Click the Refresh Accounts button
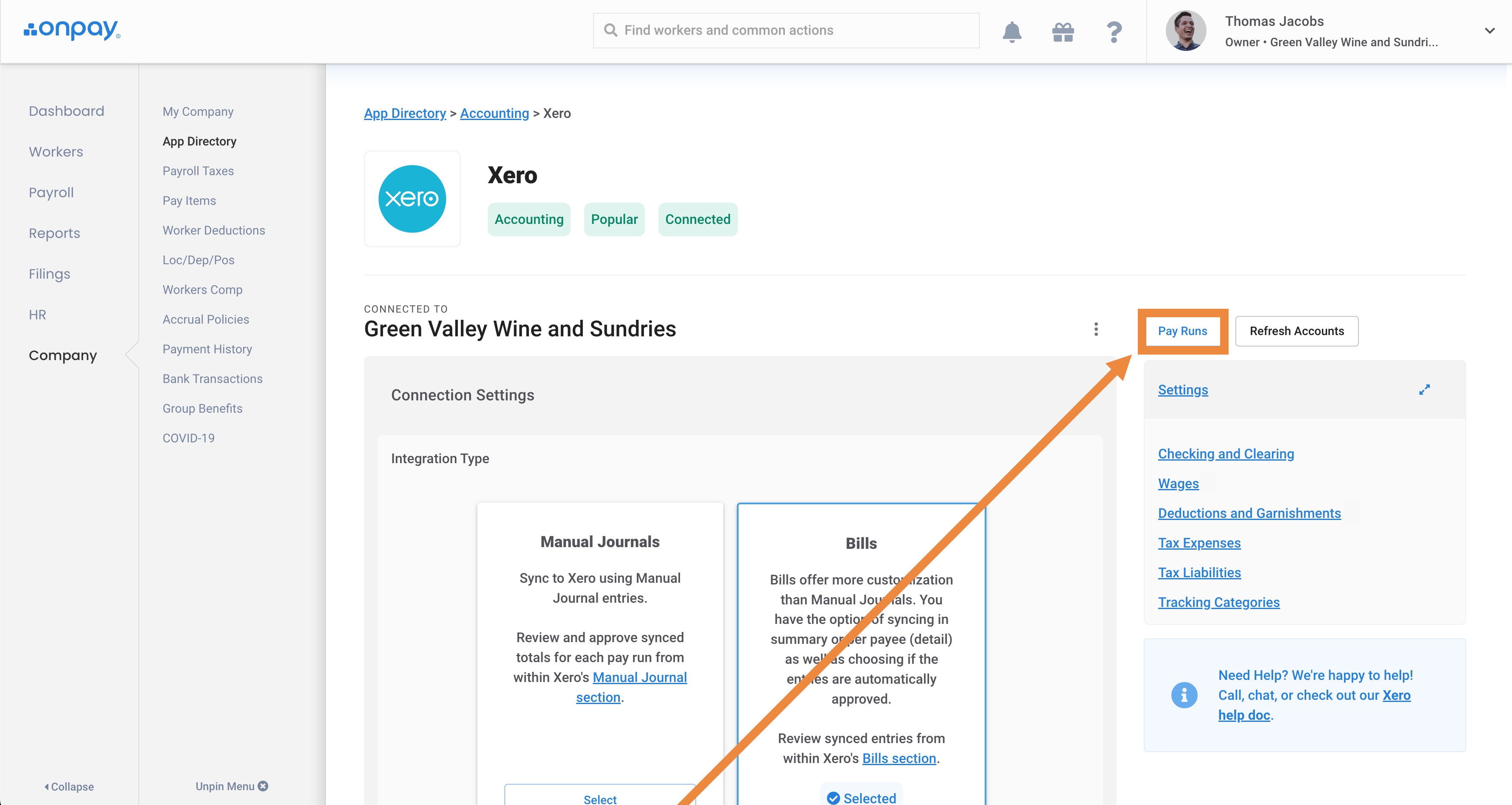Viewport: 1512px width, 805px height. [1296, 331]
